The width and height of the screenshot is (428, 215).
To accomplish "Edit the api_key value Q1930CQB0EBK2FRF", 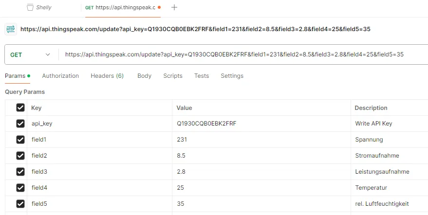I will 206,124.
